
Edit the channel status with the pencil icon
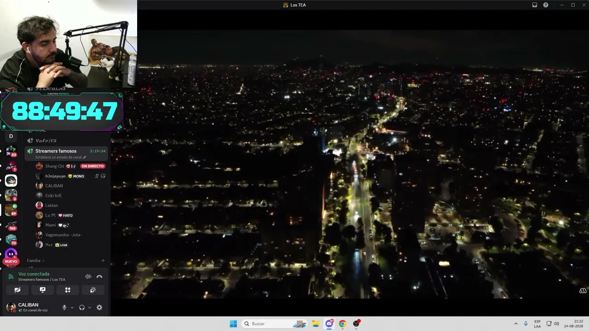click(x=85, y=157)
